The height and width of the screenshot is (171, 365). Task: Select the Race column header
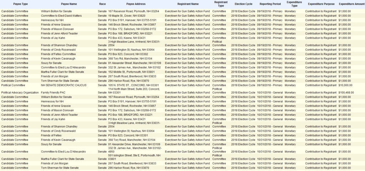tap(102, 4)
